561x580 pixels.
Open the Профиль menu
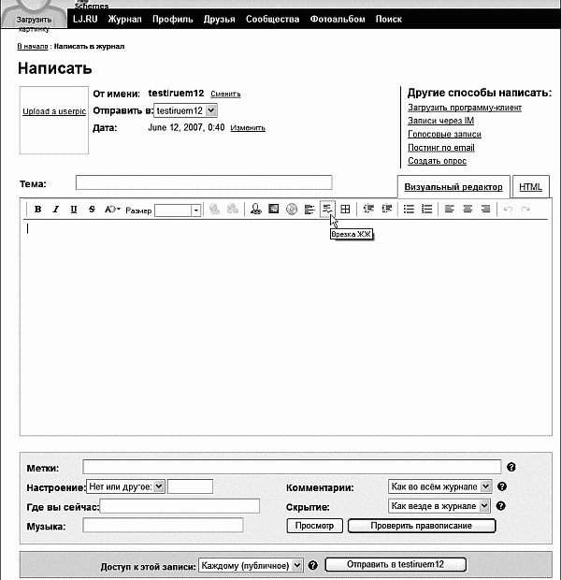pyautogui.click(x=173, y=20)
